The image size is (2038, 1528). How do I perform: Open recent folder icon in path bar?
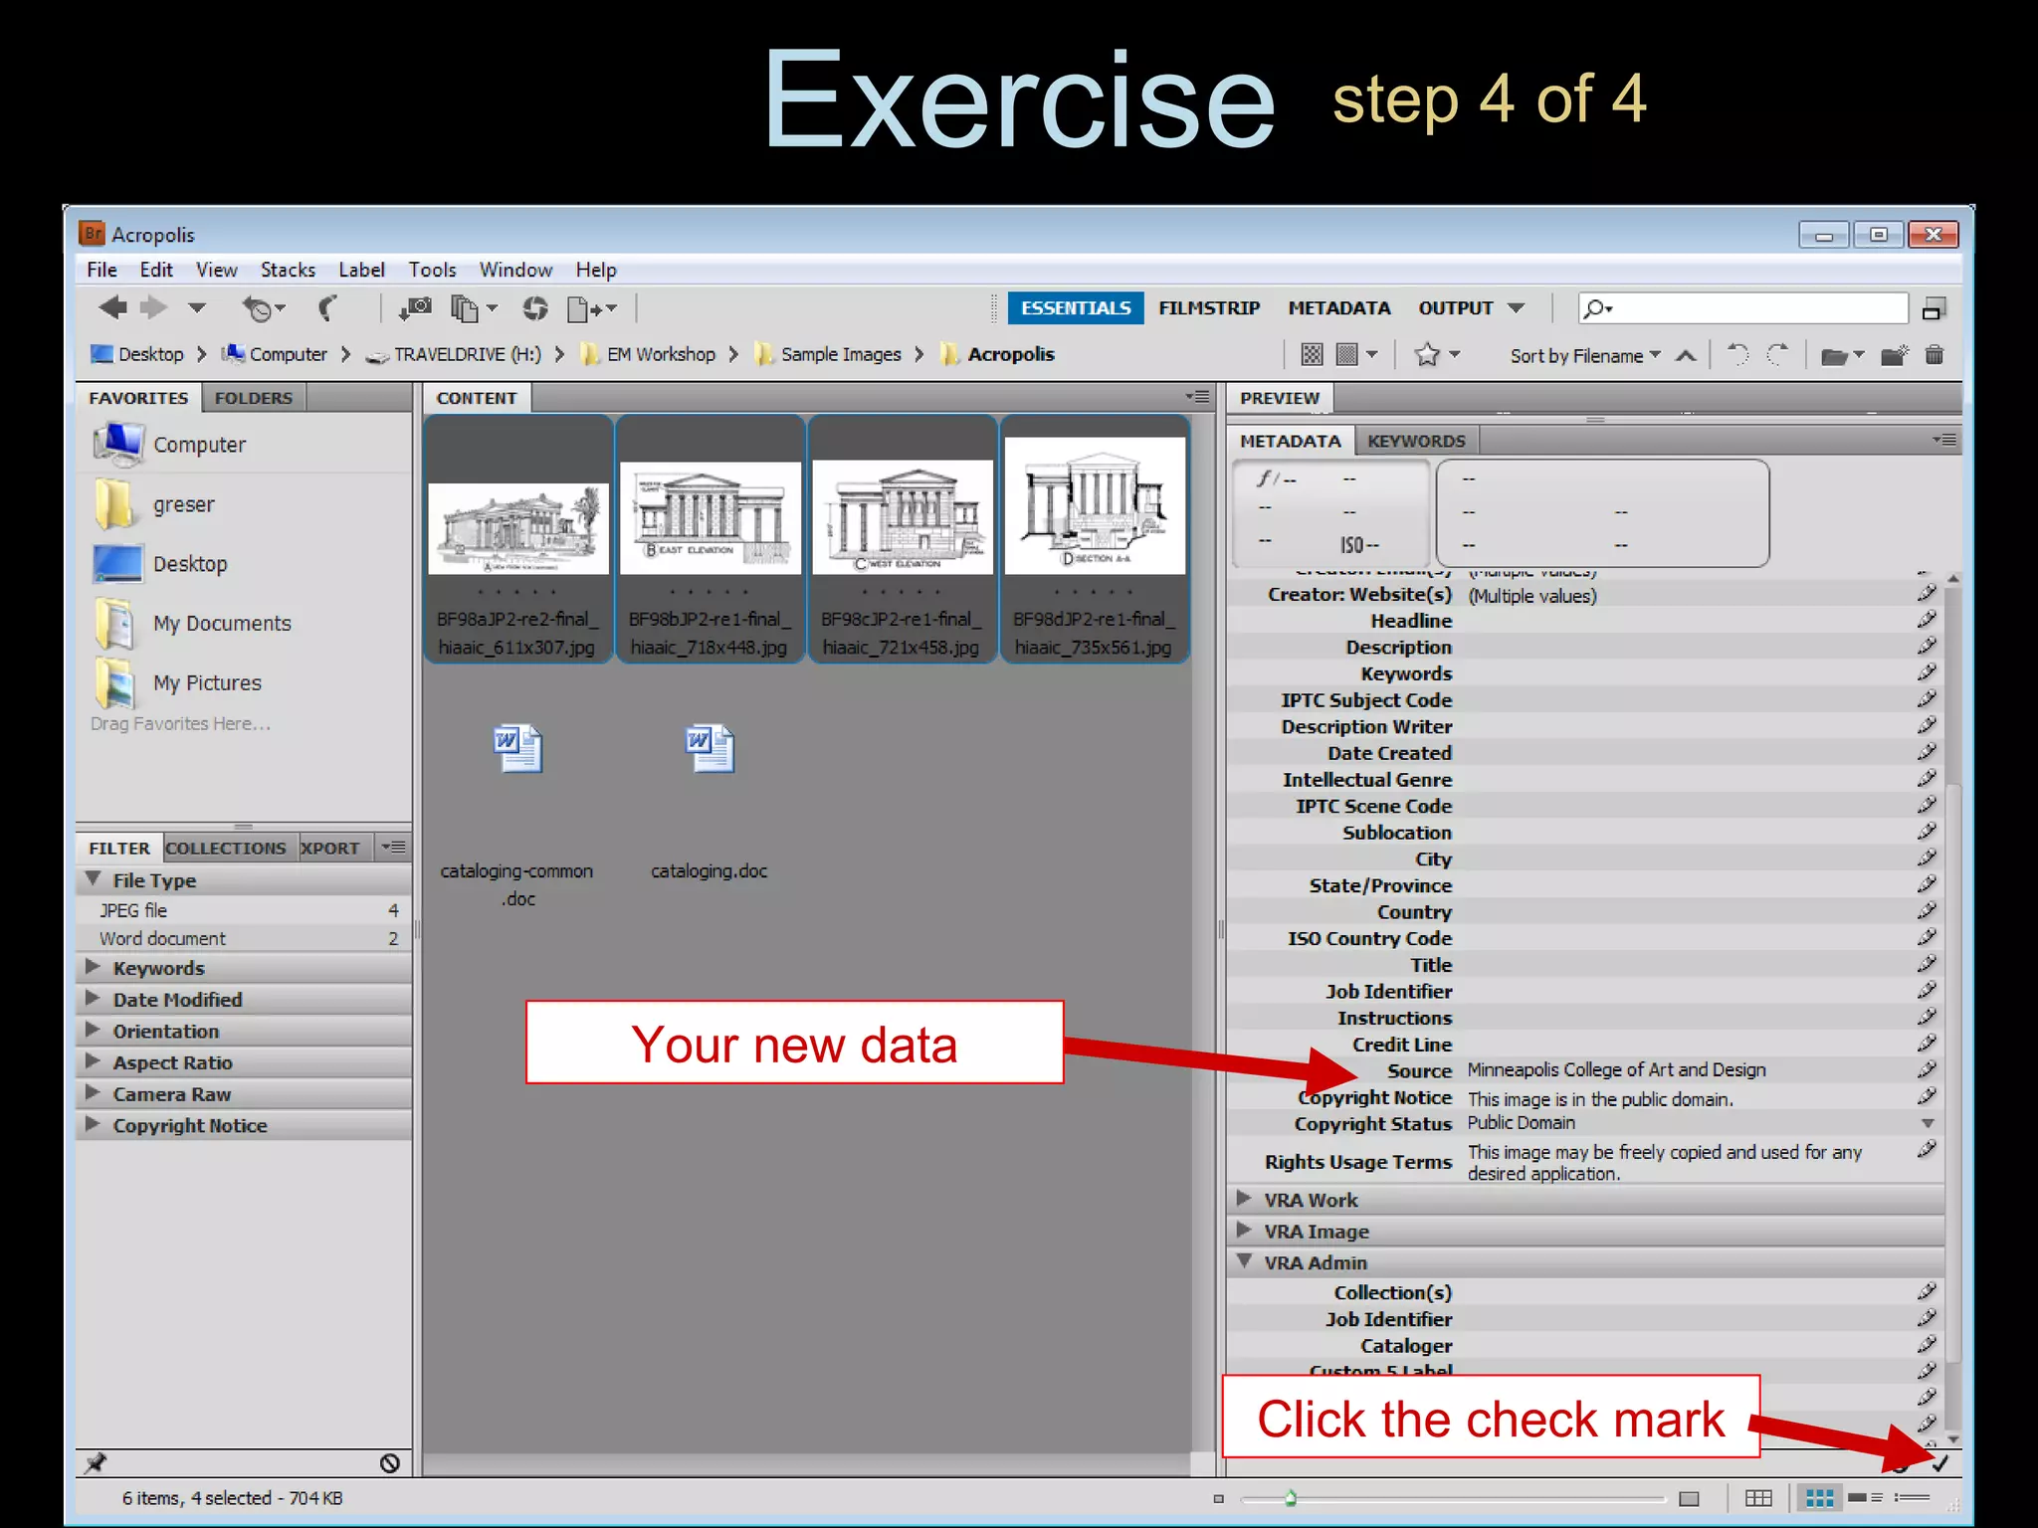pos(1842,356)
